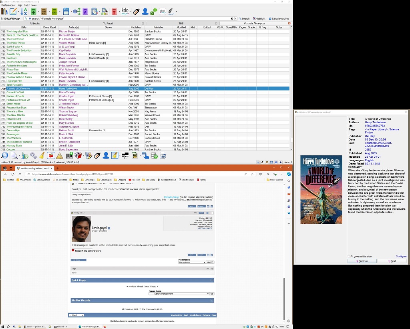Toggle the To Read tab checkbox
Screen dimensions: 410x329
(143, 24)
